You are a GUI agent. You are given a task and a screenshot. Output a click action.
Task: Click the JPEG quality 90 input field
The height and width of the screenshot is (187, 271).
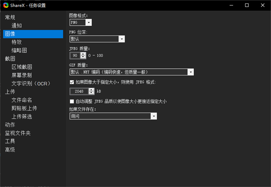point(75,55)
